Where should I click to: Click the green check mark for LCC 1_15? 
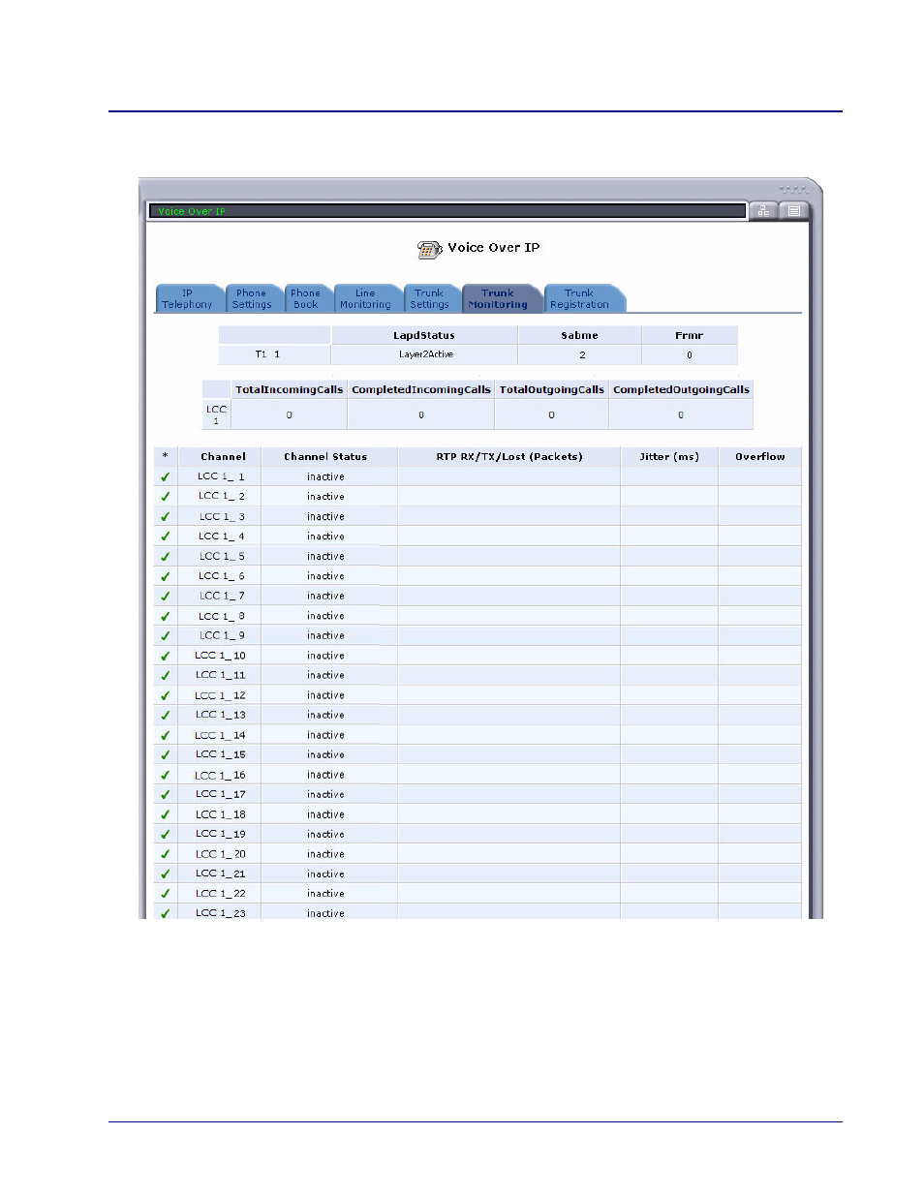165,755
